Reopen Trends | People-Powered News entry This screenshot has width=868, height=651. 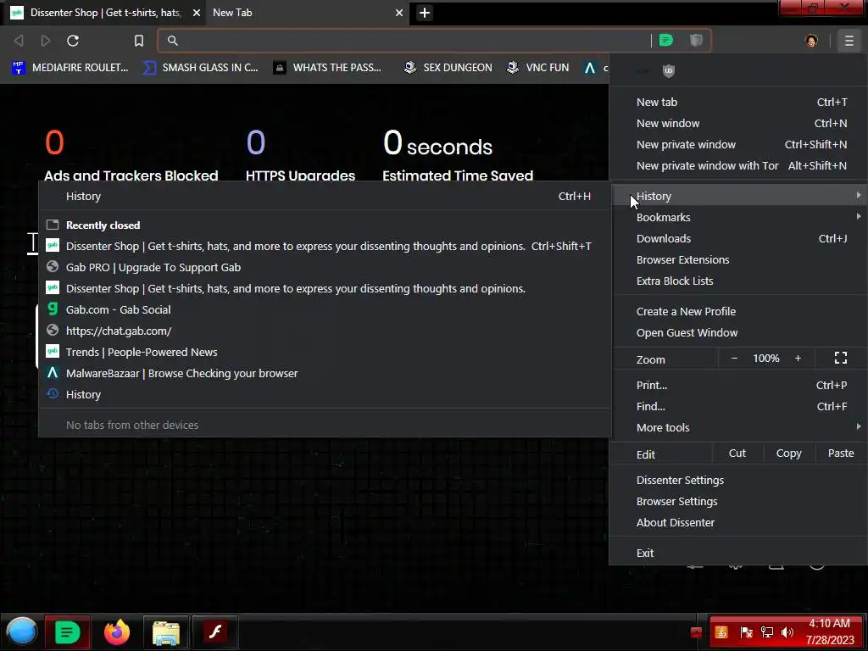(325, 352)
